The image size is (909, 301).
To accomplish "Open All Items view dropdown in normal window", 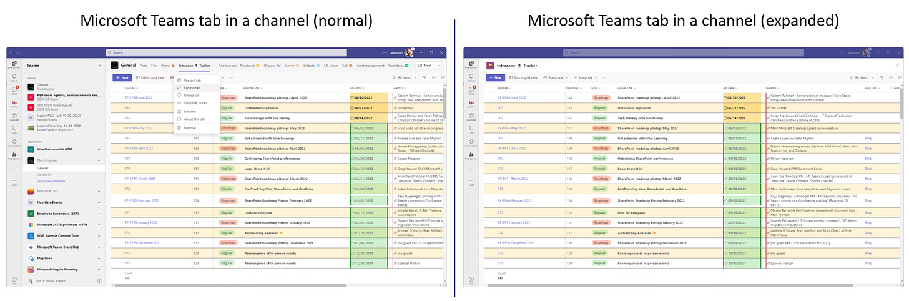I will click(405, 77).
